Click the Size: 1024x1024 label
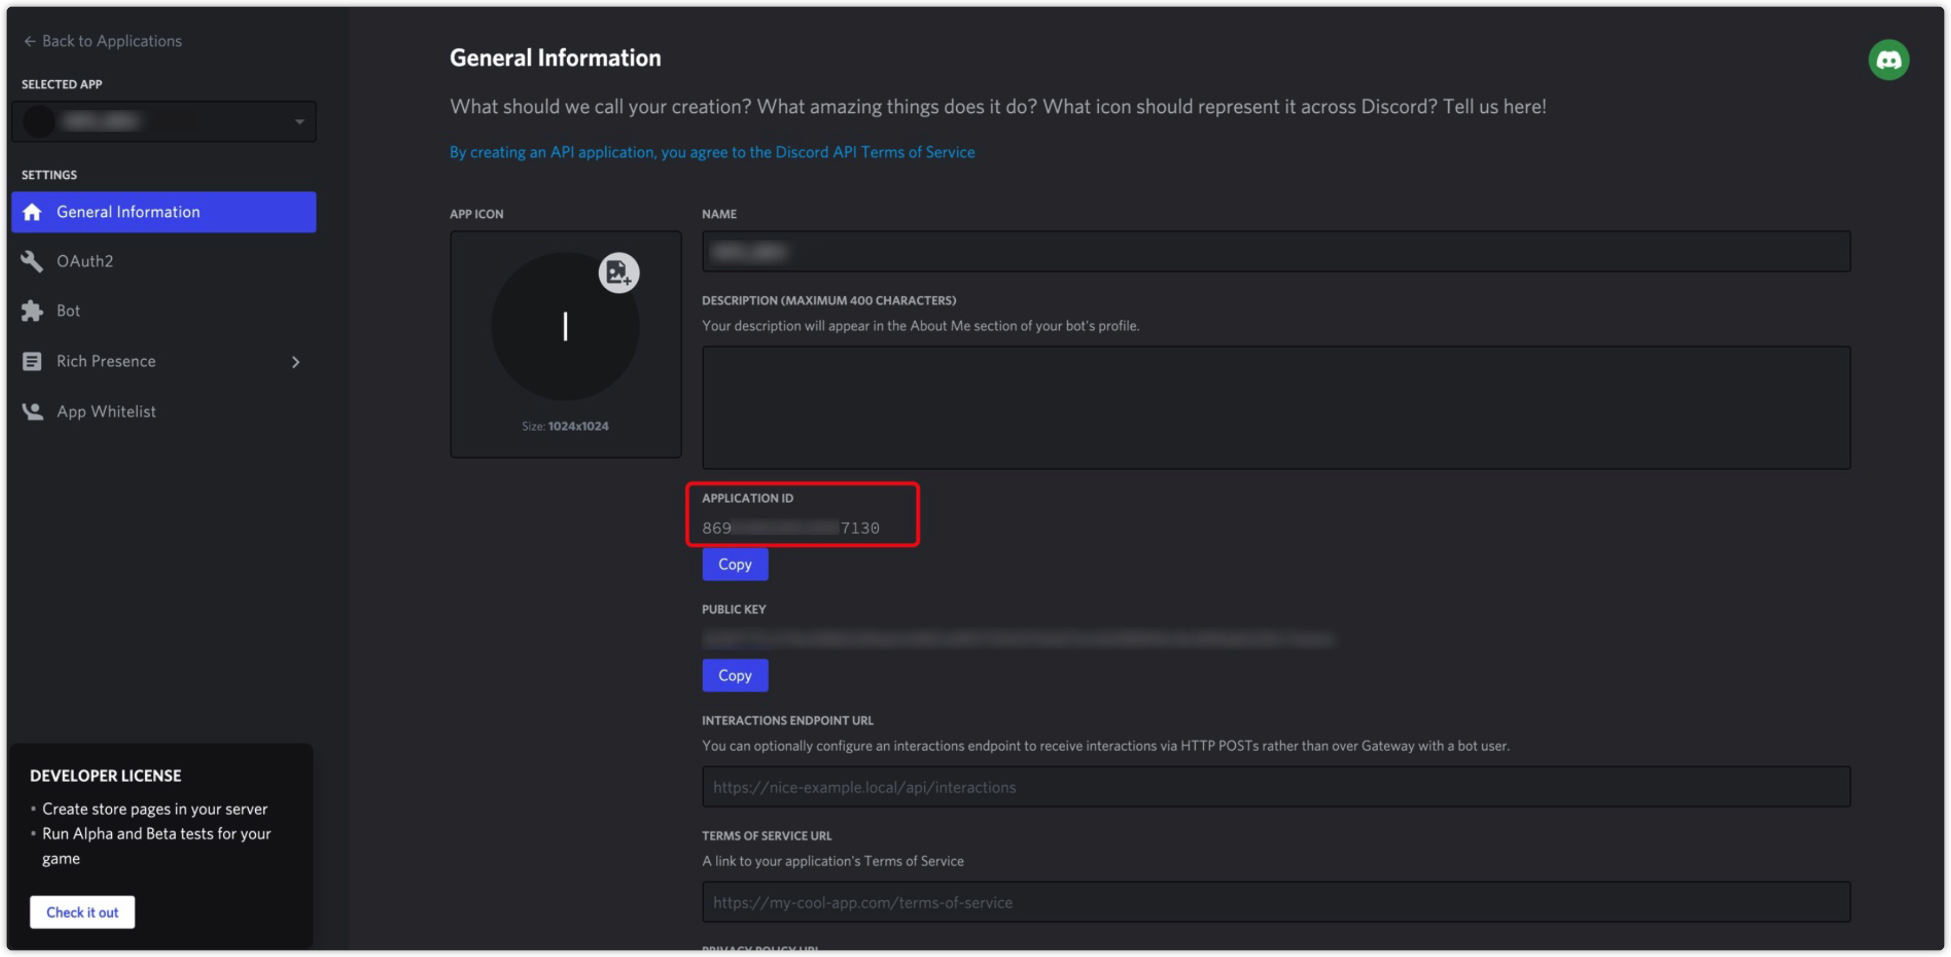 pyautogui.click(x=565, y=426)
